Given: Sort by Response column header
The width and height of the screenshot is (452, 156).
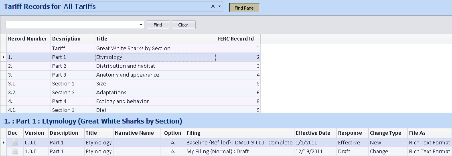Looking at the screenshot, I should coord(353,133).
